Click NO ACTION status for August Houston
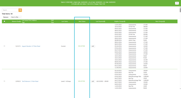The width and height of the screenshot is (181, 98). pos(82,46)
